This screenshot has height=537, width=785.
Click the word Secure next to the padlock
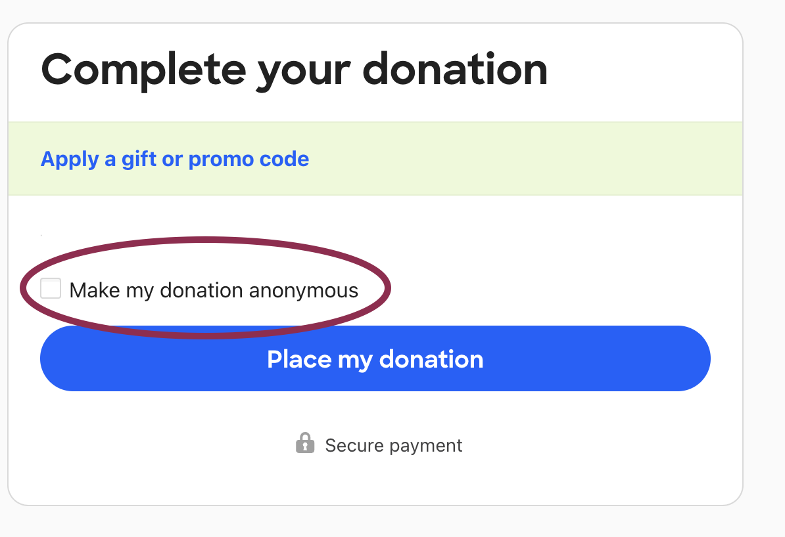(x=354, y=445)
